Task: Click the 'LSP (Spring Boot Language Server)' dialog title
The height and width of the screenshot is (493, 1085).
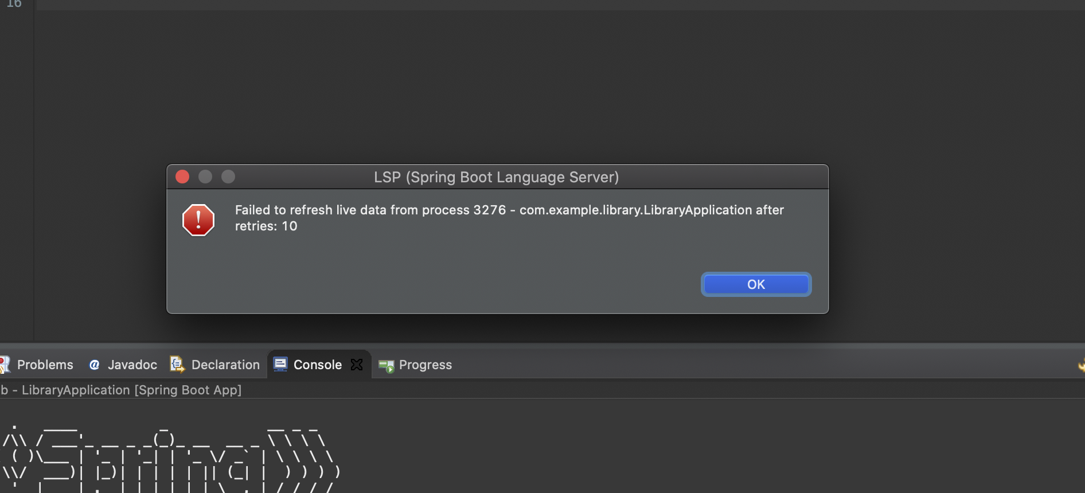Action: 497,177
